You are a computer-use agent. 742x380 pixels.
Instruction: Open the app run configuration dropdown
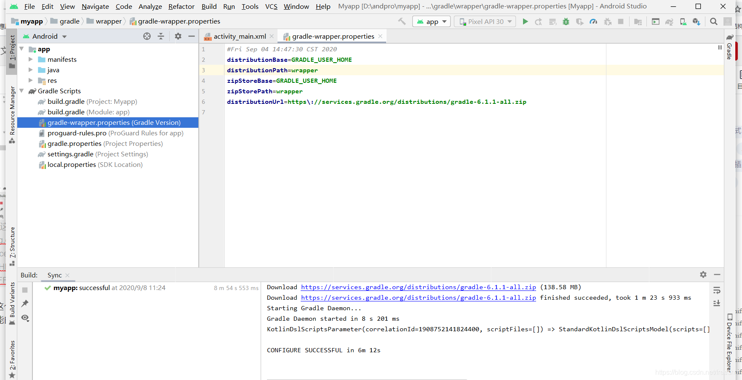tap(432, 21)
